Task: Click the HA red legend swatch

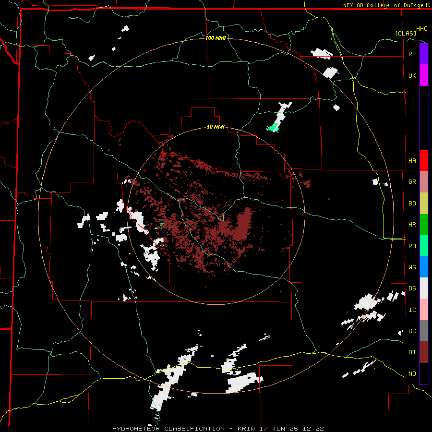Action: [424, 160]
